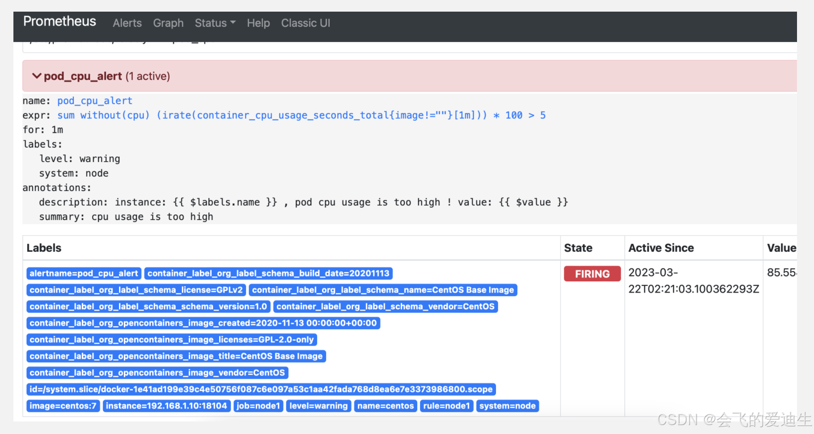Open the alert expr query link
The width and height of the screenshot is (814, 434).
click(x=301, y=115)
